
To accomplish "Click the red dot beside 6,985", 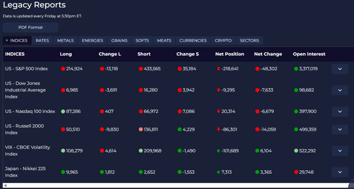I will pyautogui.click(x=63, y=90).
